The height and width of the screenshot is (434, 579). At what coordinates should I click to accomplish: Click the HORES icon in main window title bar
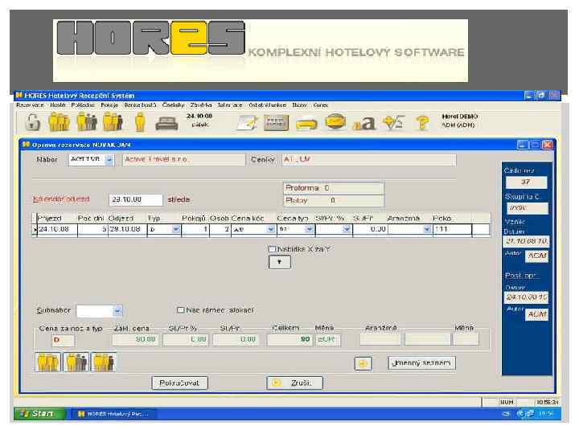tap(19, 95)
